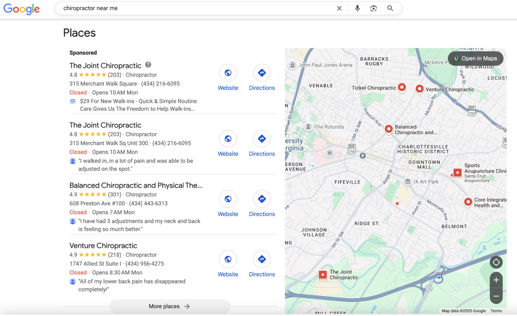
Task: Open in Maps button
Action: (x=475, y=58)
